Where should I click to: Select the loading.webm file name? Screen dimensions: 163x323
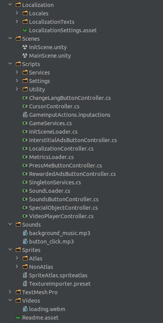click(x=47, y=309)
